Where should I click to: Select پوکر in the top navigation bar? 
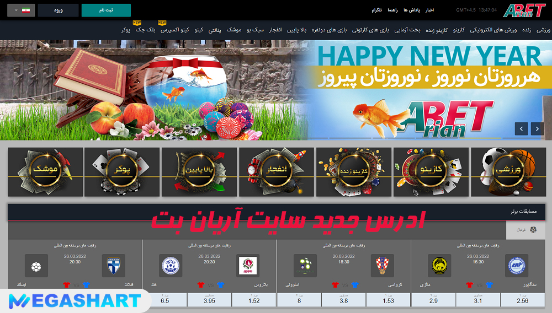click(126, 30)
